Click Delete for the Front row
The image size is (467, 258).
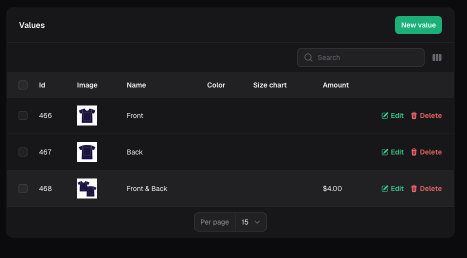tap(426, 115)
